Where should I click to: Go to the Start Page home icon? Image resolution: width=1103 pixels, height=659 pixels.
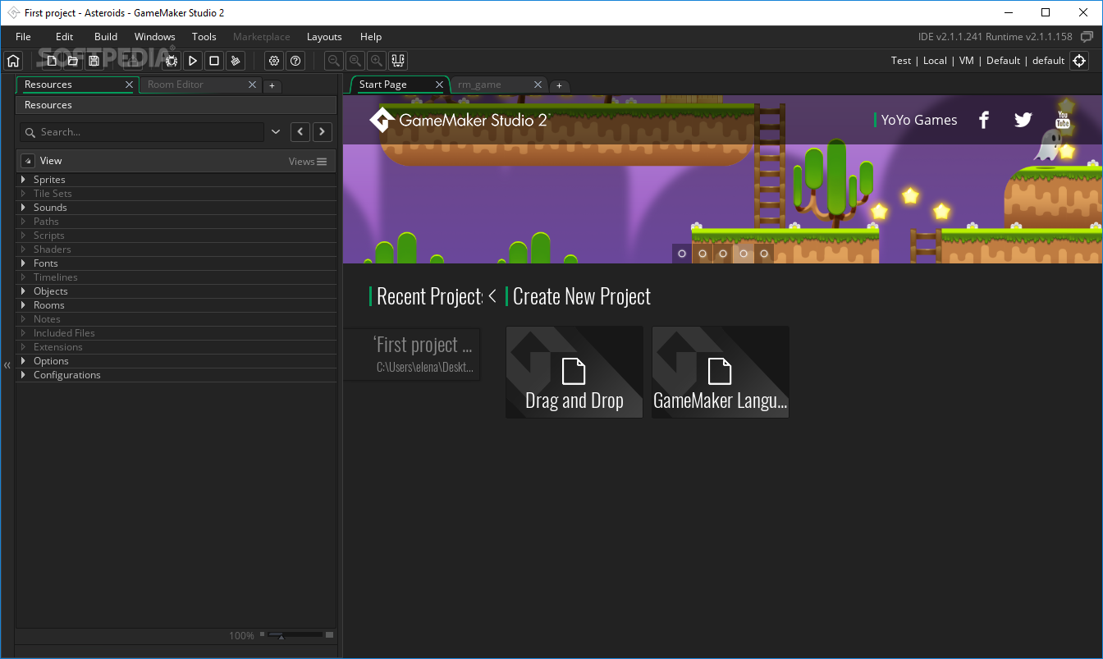[x=12, y=61]
